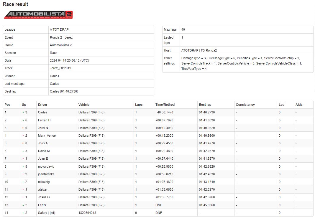315x218 pixels.
Task: Click the Automobilista 2 logo
Action: pyautogui.click(x=38, y=15)
